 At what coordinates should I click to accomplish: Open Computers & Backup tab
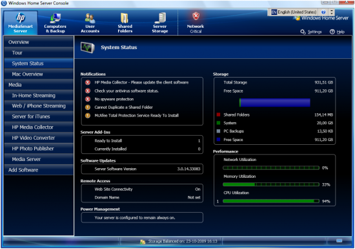tap(55, 23)
